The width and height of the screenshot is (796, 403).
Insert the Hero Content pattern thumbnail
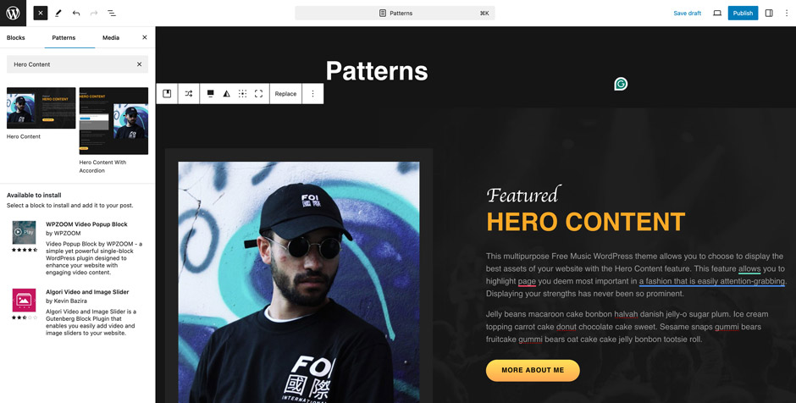click(41, 108)
